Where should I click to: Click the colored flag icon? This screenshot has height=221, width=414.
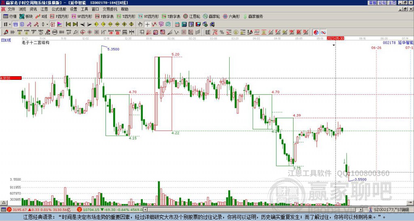(x=60, y=24)
